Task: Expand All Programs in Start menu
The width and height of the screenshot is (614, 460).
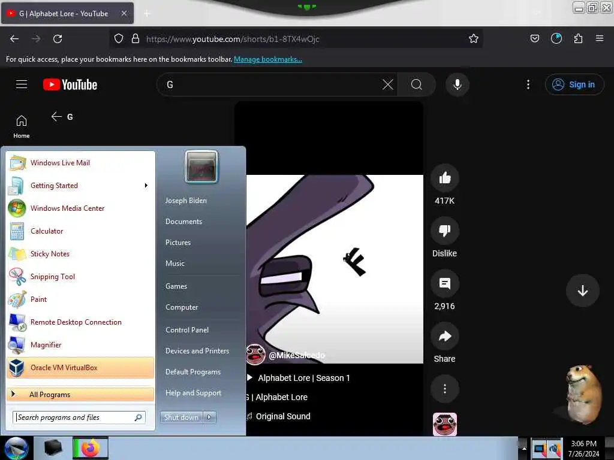Action: click(x=80, y=394)
